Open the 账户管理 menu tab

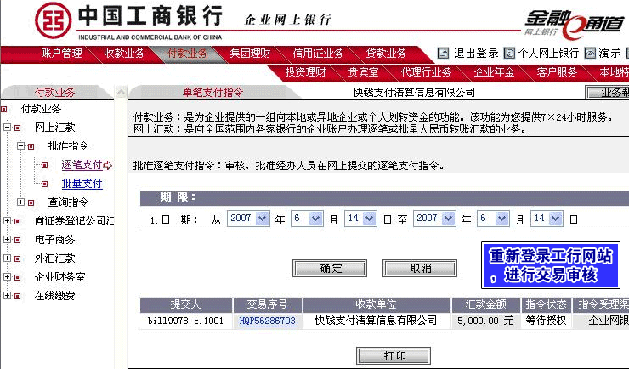coord(61,54)
